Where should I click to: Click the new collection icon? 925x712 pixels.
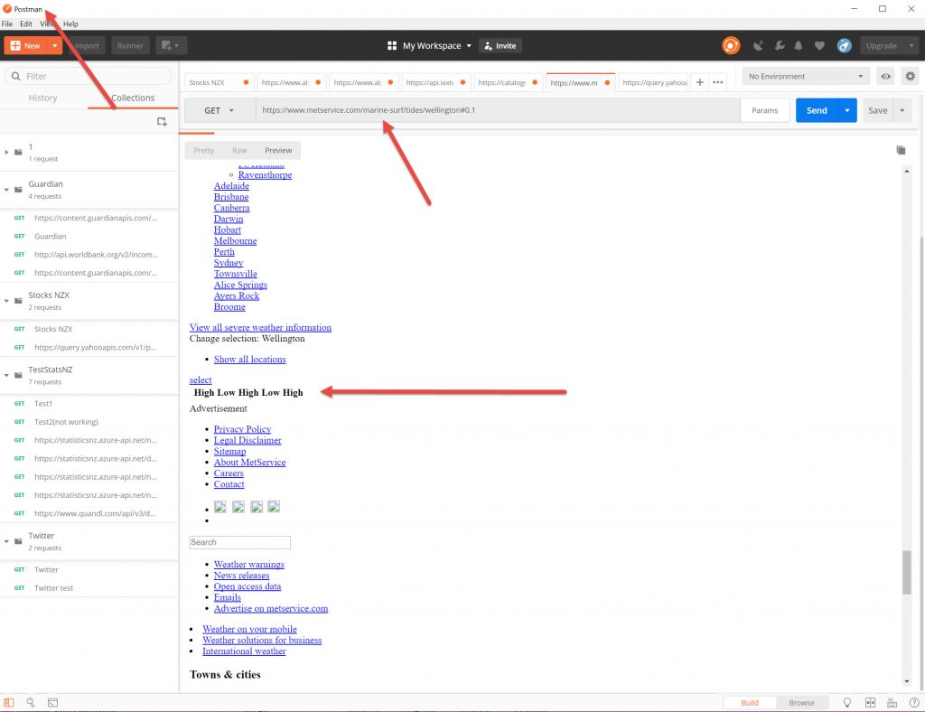tap(162, 121)
